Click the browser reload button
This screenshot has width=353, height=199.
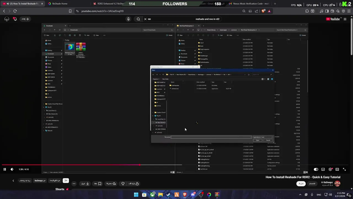point(15,11)
